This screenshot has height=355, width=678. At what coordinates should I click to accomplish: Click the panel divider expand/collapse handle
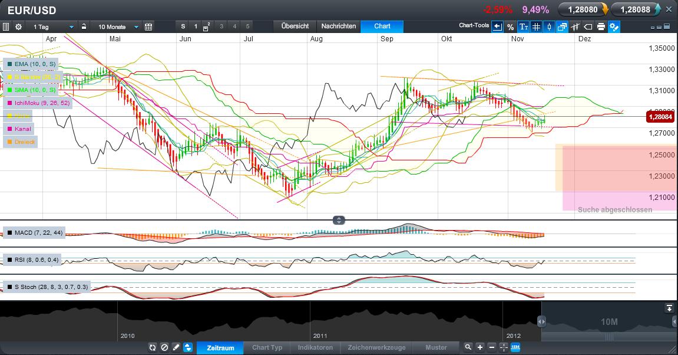coord(339,221)
